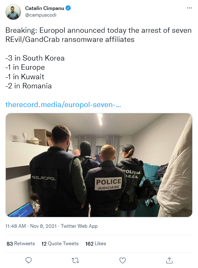Click the reply speech bubble icon
This screenshot has width=198, height=268.
click(x=29, y=261)
